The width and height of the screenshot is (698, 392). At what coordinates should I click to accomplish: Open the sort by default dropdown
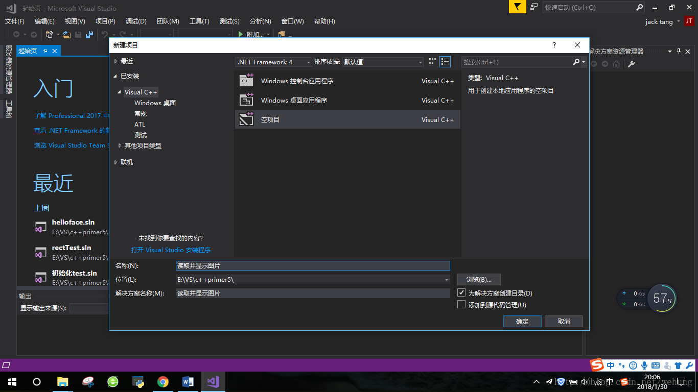(x=383, y=62)
